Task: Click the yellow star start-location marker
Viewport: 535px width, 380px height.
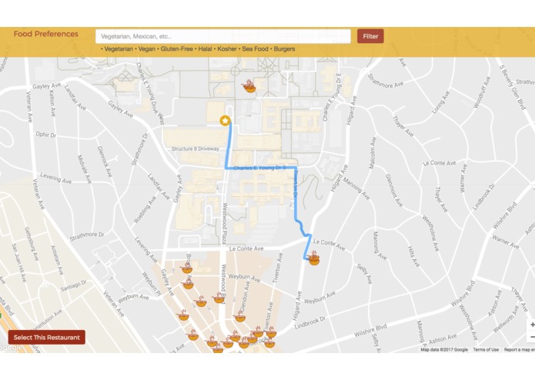Action: click(x=225, y=120)
